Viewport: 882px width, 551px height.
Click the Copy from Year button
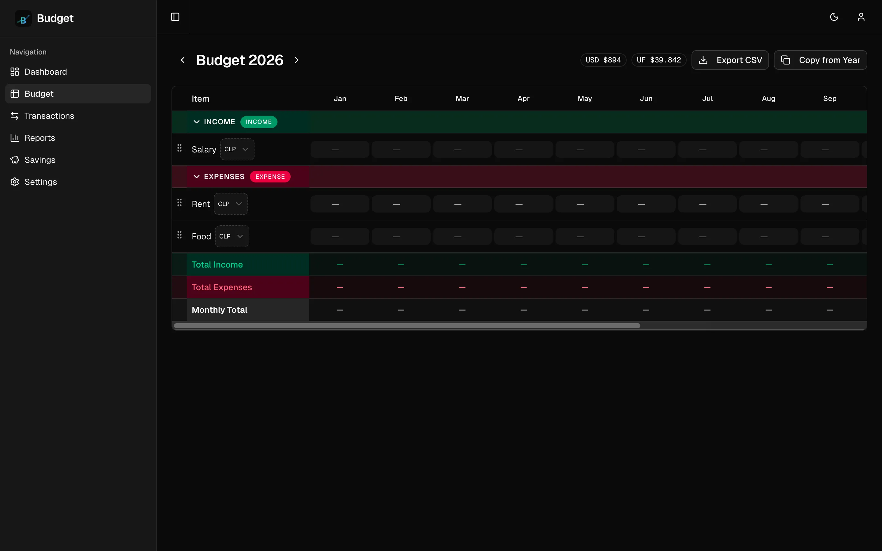(x=820, y=60)
